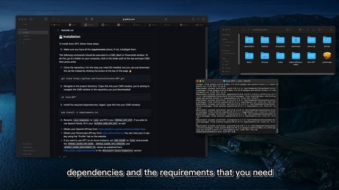Open the ElevenLabs website link
The height and width of the screenshot is (190, 339).
pos(113,133)
